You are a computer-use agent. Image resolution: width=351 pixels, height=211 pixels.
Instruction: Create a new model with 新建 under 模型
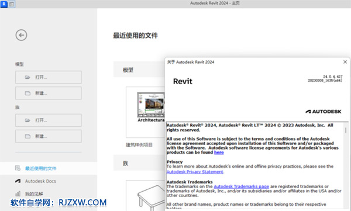(49, 93)
